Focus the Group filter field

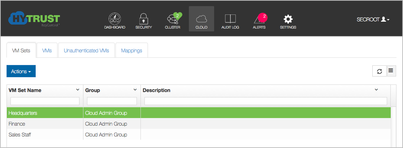(x=112, y=101)
